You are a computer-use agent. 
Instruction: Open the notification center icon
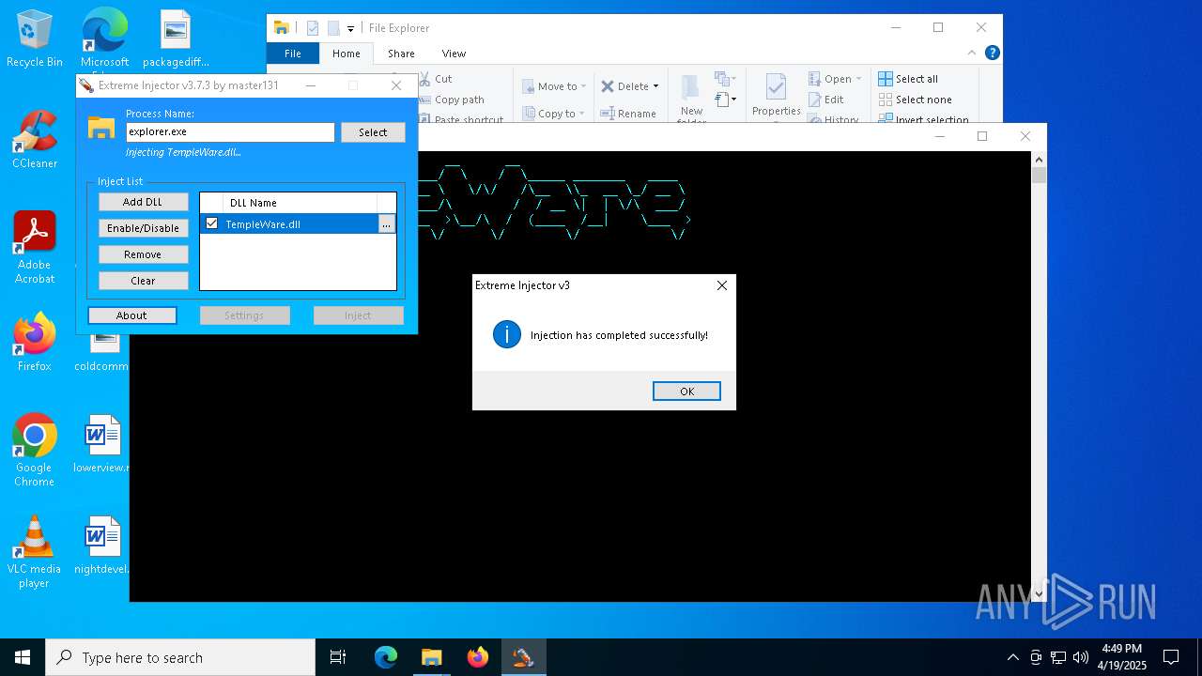pos(1171,657)
